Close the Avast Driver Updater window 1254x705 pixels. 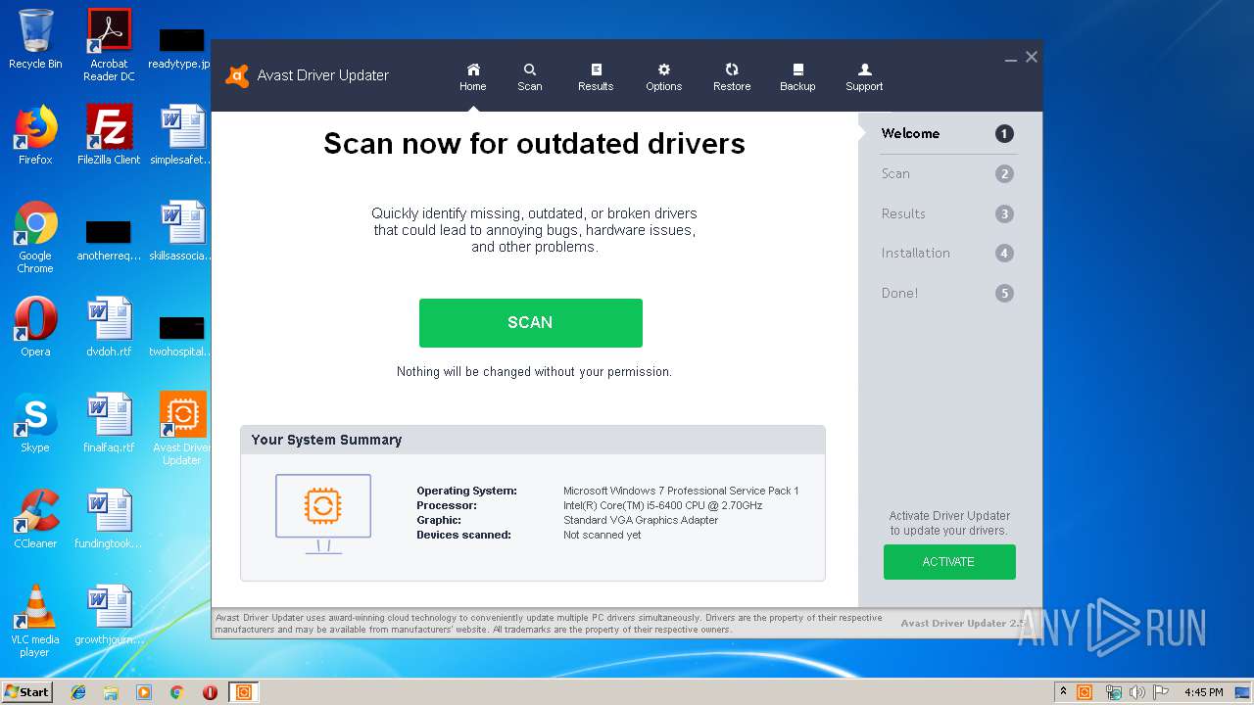coord(1032,58)
